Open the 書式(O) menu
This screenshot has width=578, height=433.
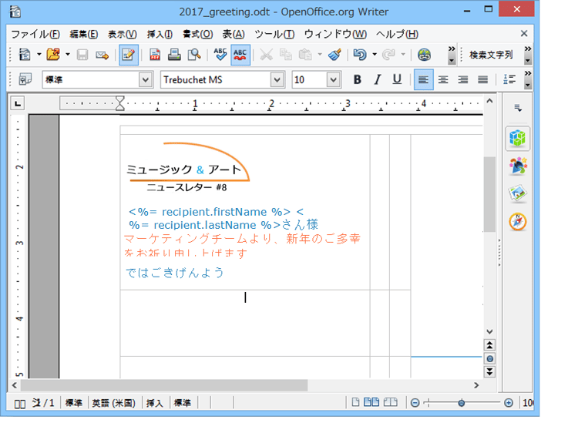pyautogui.click(x=197, y=34)
